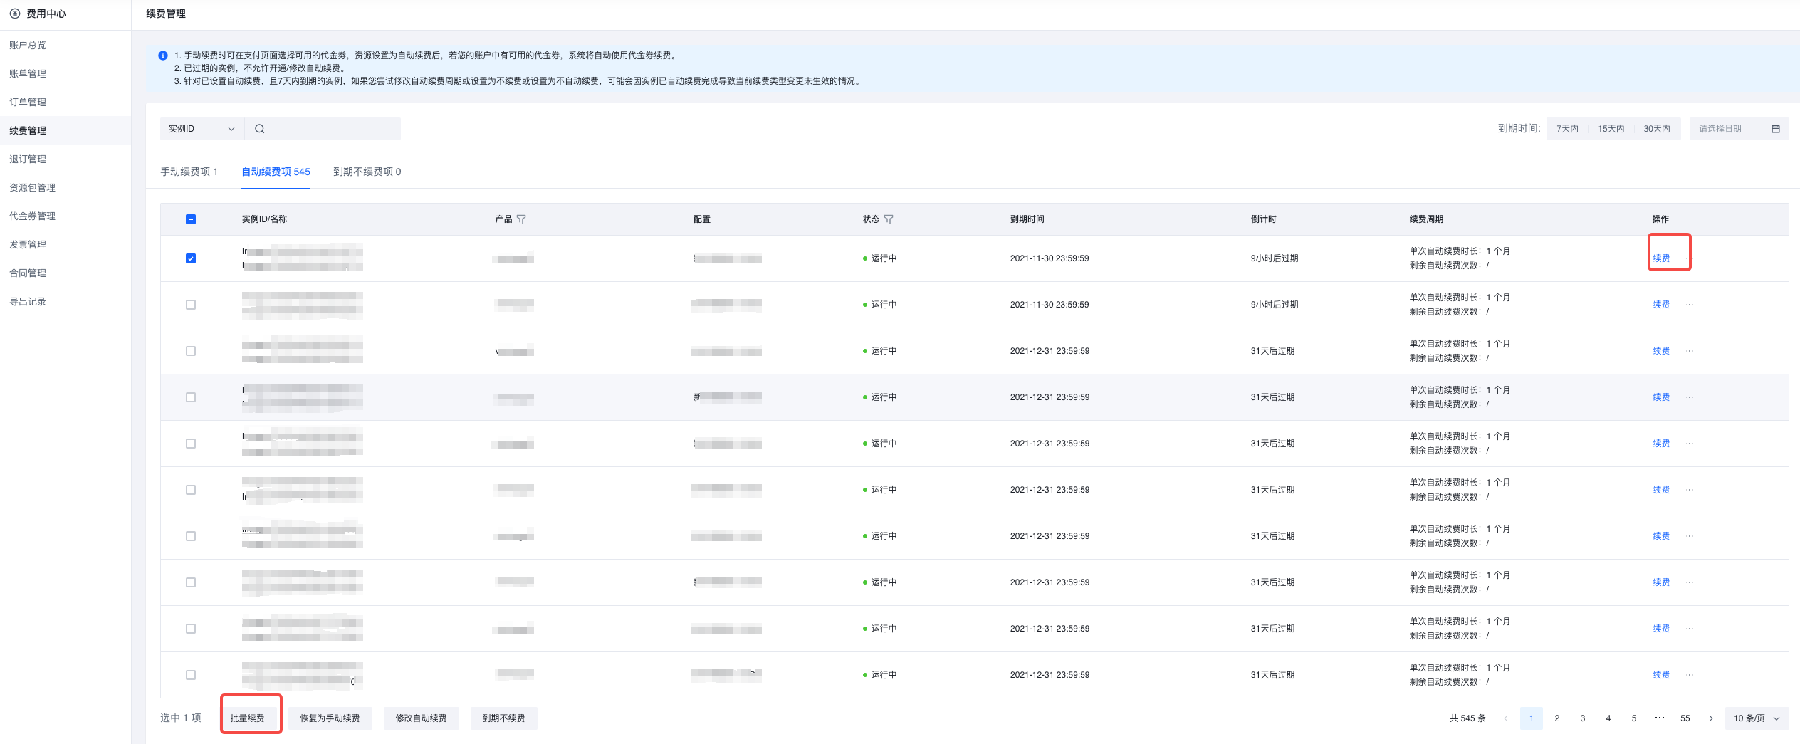Image resolution: width=1800 pixels, height=744 pixels.
Task: Go to page 3 in pagination
Action: [1583, 718]
